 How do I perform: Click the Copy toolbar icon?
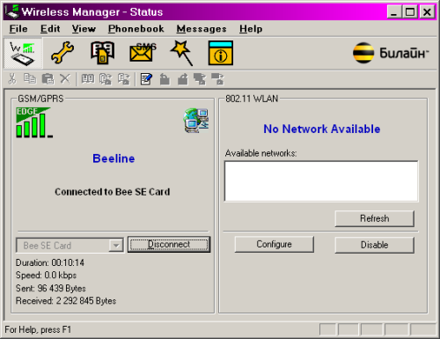pyautogui.click(x=30, y=79)
